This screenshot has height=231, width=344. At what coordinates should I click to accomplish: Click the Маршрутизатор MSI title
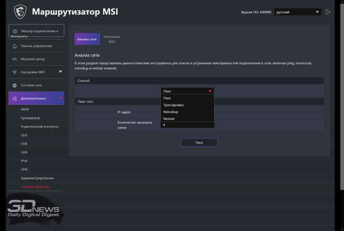tap(75, 12)
